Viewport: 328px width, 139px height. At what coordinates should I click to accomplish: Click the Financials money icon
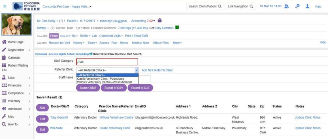4,85
